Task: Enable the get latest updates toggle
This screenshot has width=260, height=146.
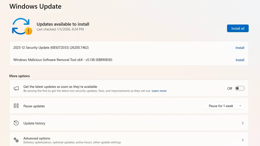Action: click(x=239, y=88)
